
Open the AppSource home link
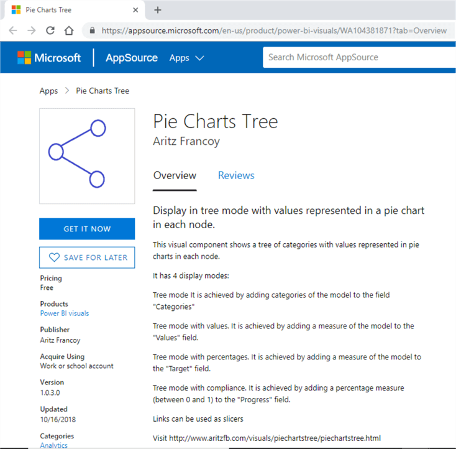click(132, 58)
